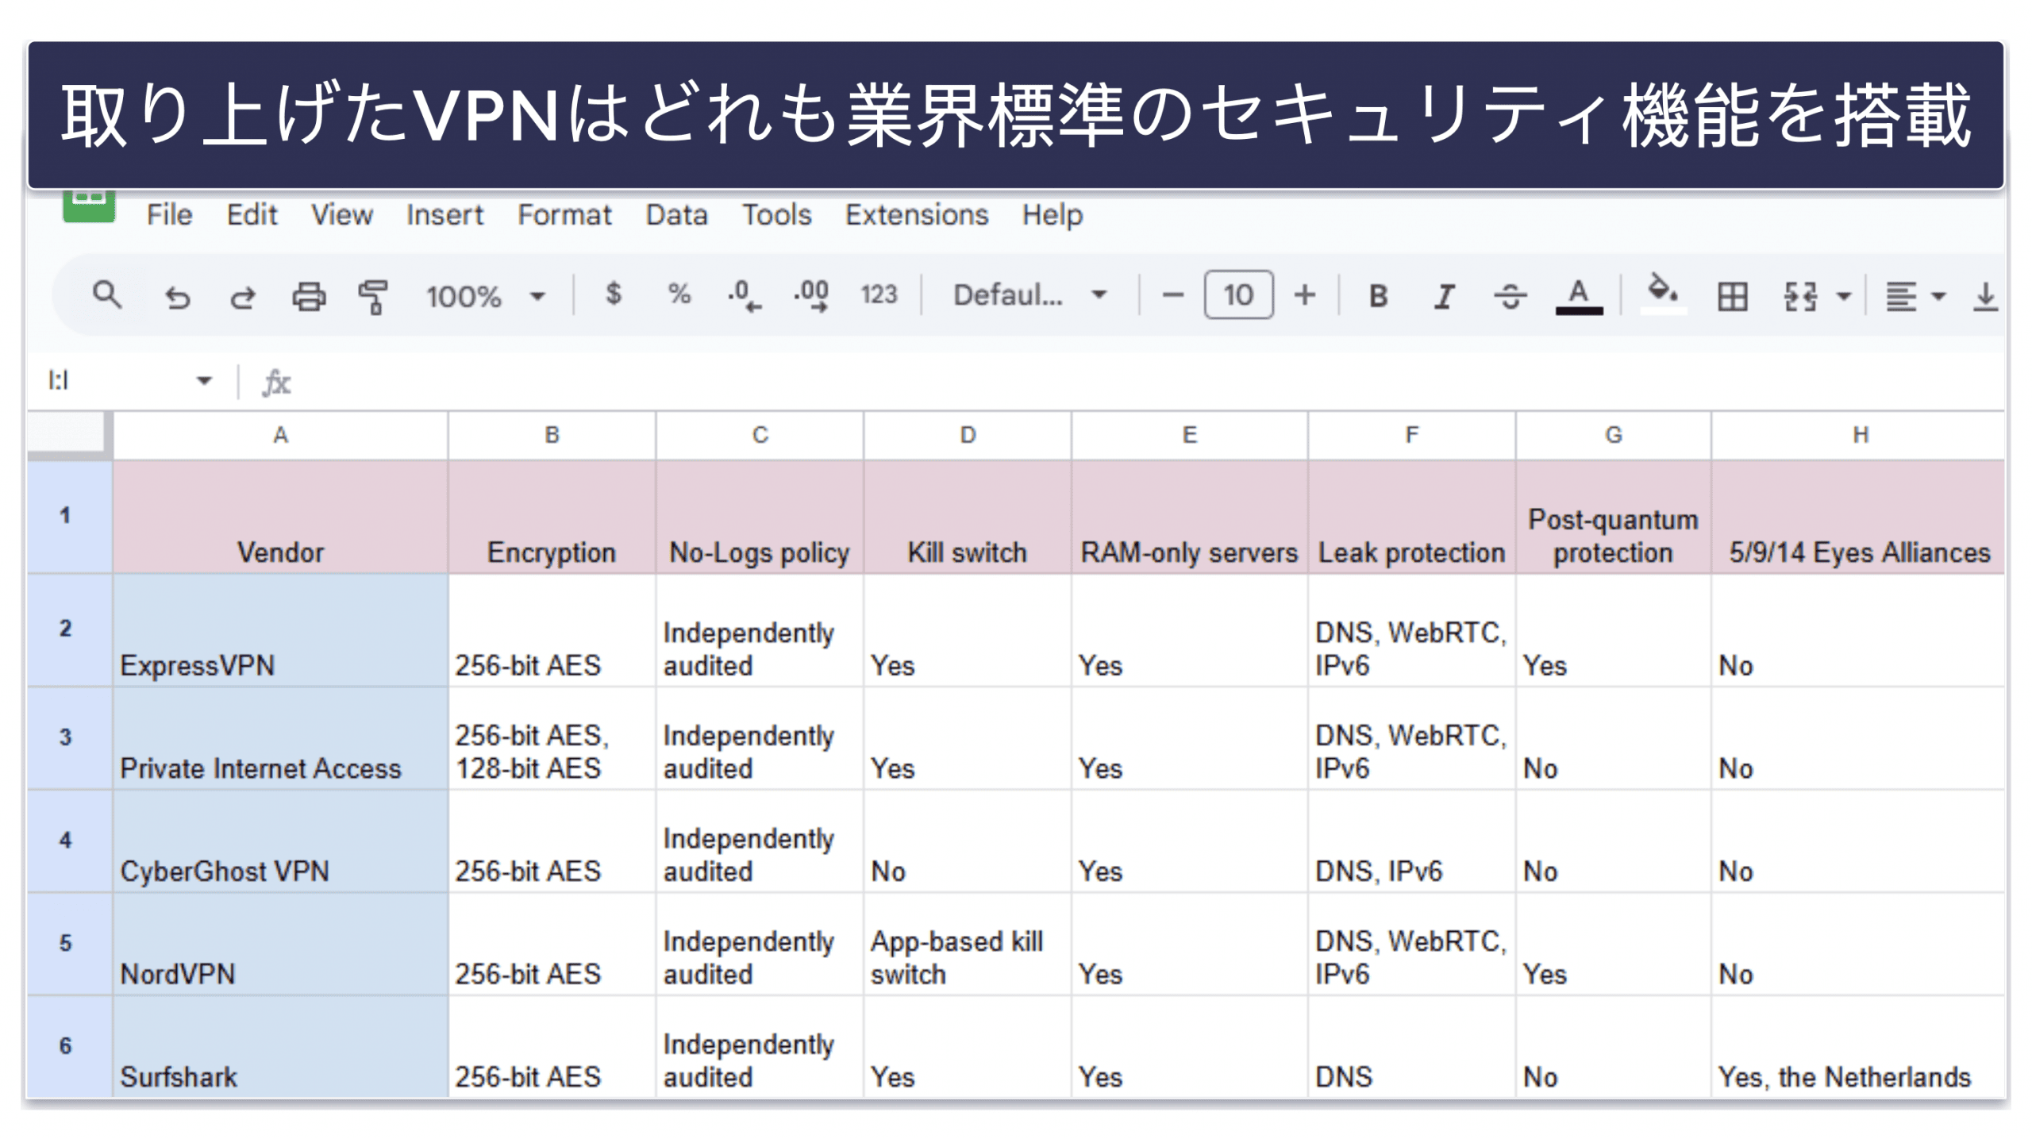Open the Extensions menu
This screenshot has height=1139, width=2032.
916,214
